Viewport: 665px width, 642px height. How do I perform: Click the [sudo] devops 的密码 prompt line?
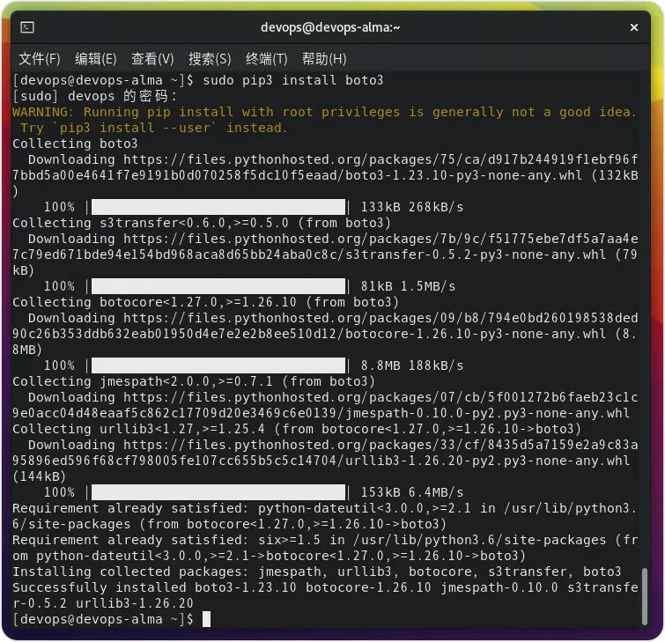point(94,96)
